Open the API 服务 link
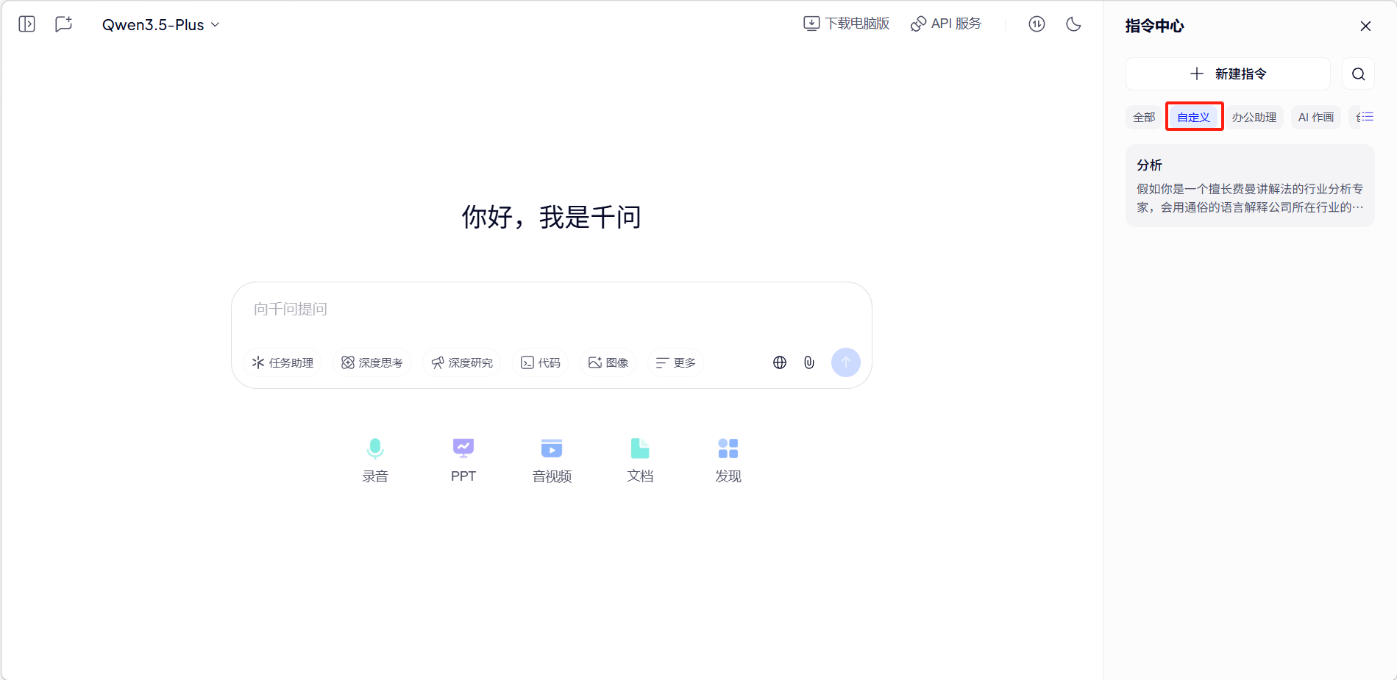Screen dimensions: 1397x680 tap(946, 24)
